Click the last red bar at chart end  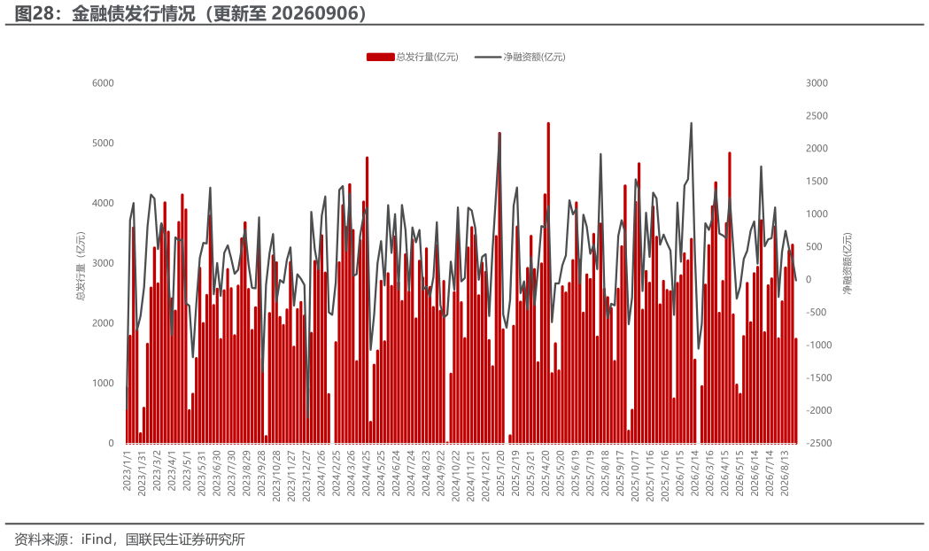795,391
